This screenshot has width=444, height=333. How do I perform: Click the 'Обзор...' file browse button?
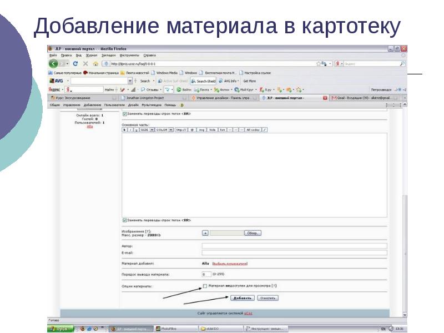tap(253, 233)
